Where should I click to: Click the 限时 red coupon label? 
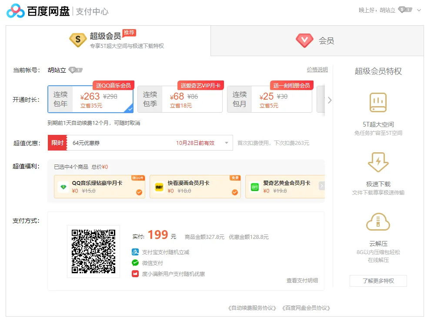57,143
